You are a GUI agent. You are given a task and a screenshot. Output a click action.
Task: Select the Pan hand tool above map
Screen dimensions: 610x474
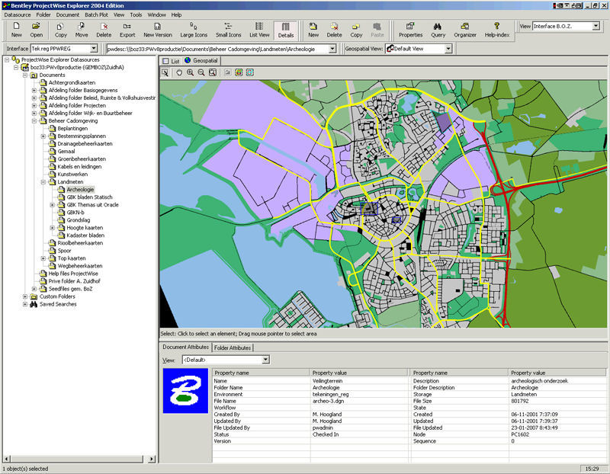pos(179,72)
